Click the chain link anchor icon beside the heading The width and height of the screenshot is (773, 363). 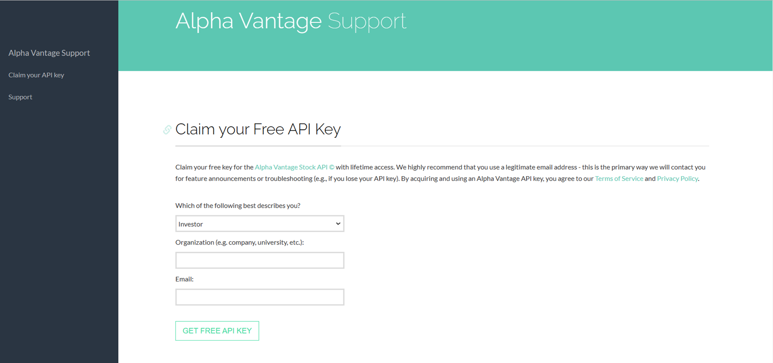pos(167,130)
